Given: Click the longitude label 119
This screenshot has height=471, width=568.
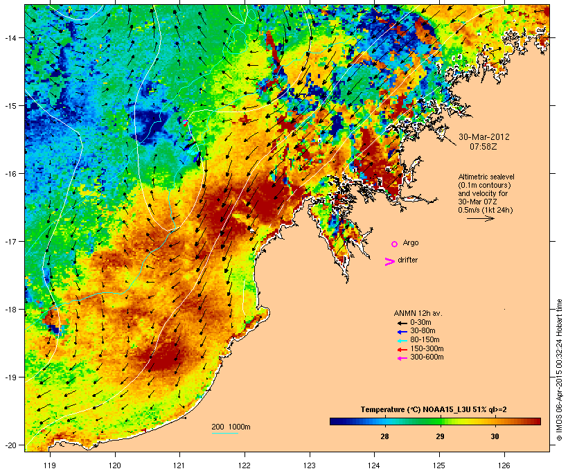Looking at the screenshot, I should pyautogui.click(x=50, y=465).
